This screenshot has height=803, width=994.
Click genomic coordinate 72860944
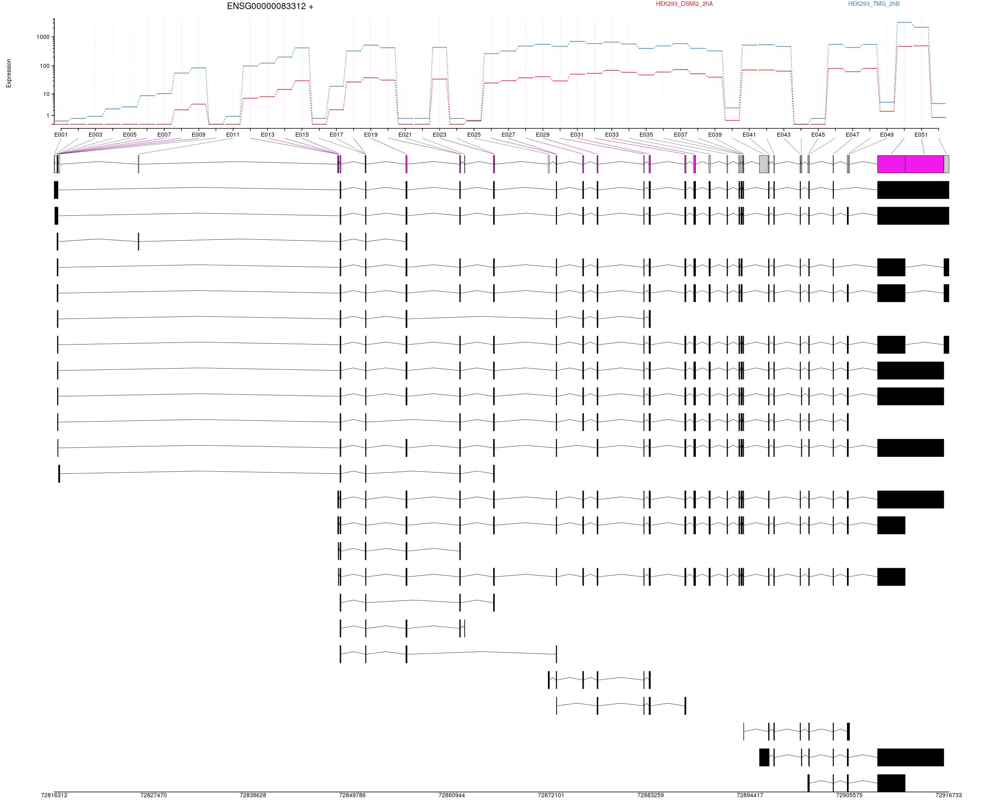tap(452, 796)
